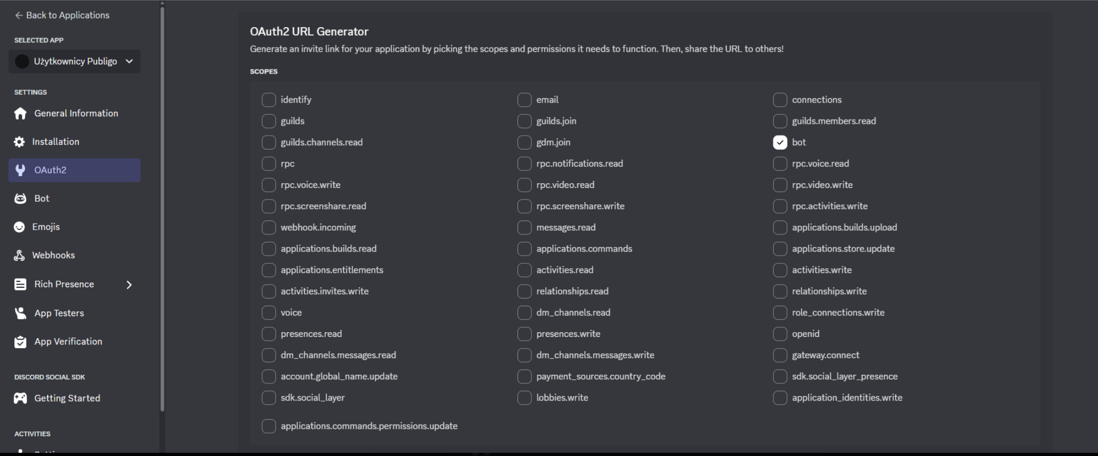1098x456 pixels.
Task: Click the Webhooks icon in sidebar
Action: point(19,255)
